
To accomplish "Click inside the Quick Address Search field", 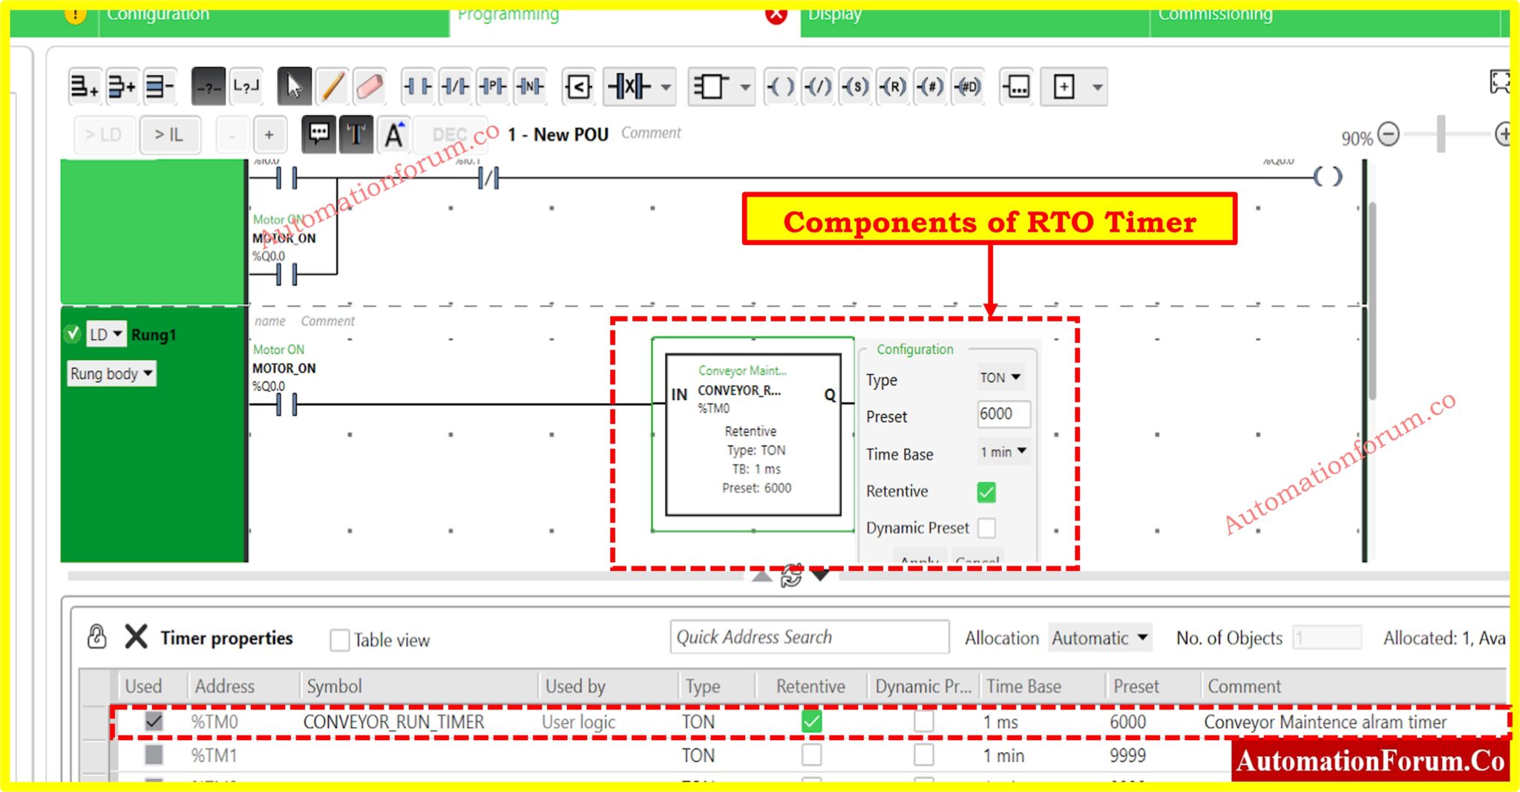I will 809,637.
